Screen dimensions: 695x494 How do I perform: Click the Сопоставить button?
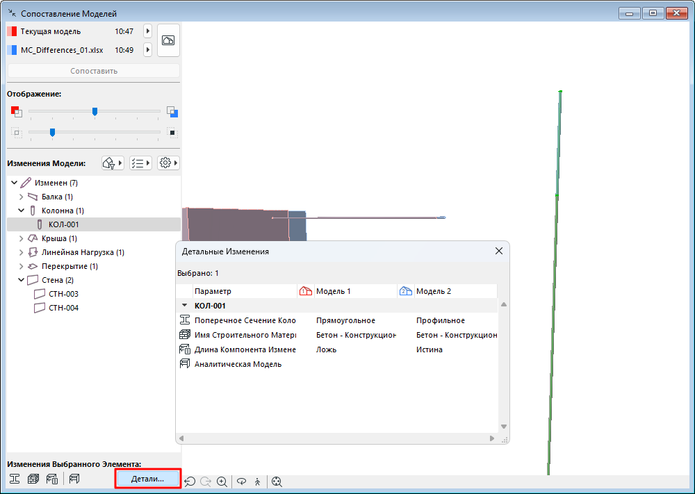click(x=94, y=71)
